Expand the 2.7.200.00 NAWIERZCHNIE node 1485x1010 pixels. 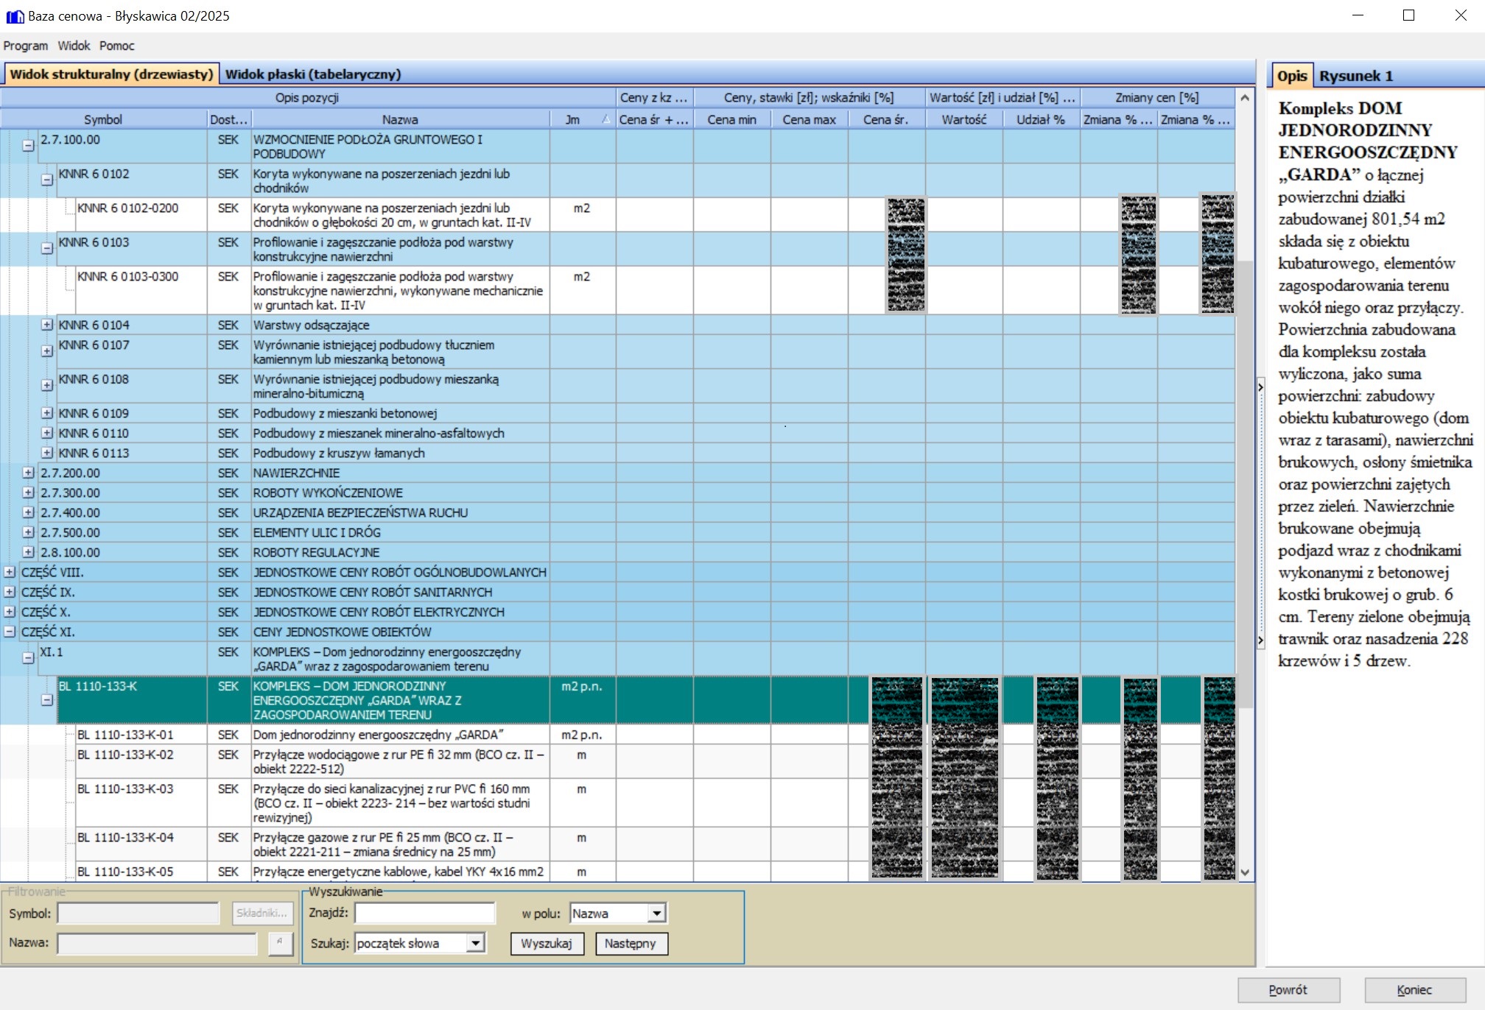[28, 473]
